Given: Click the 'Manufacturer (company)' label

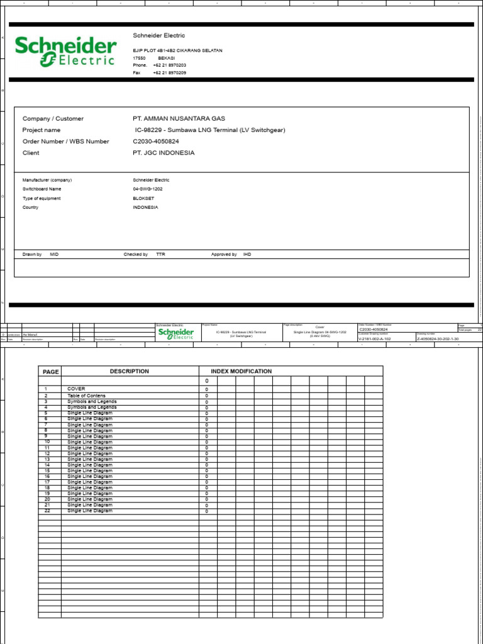Looking at the screenshot, I should pyautogui.click(x=47, y=180).
